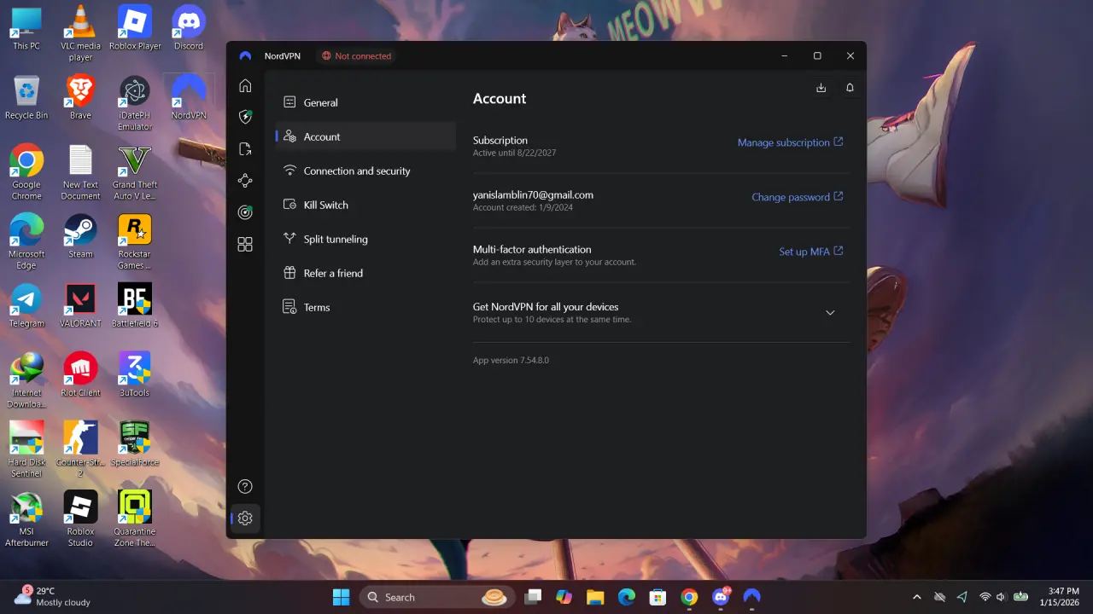
Task: Open the Dark Web Monitor target icon
Action: (245, 212)
